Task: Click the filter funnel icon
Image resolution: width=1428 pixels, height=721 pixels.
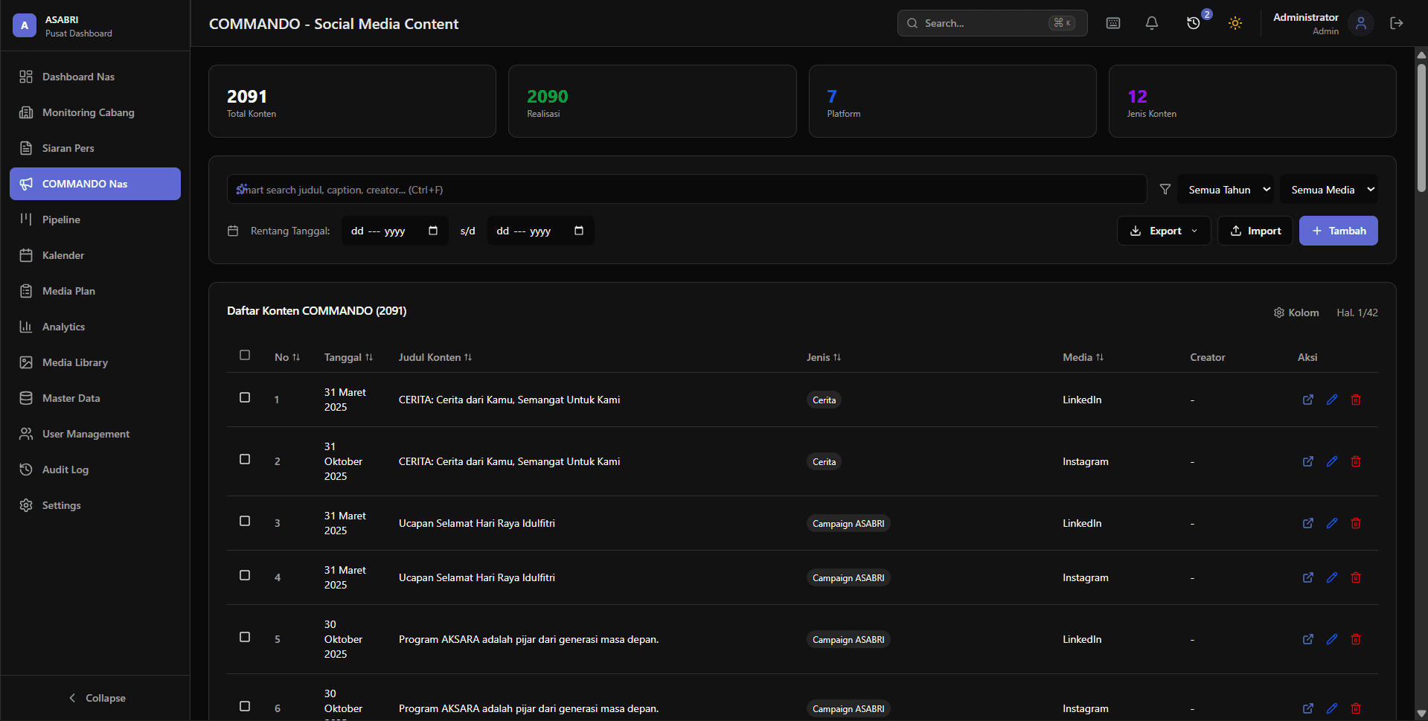Action: (x=1165, y=189)
